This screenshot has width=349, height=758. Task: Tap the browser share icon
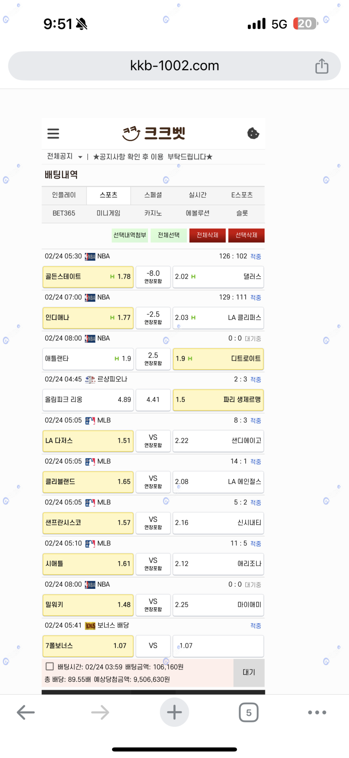pos(321,66)
